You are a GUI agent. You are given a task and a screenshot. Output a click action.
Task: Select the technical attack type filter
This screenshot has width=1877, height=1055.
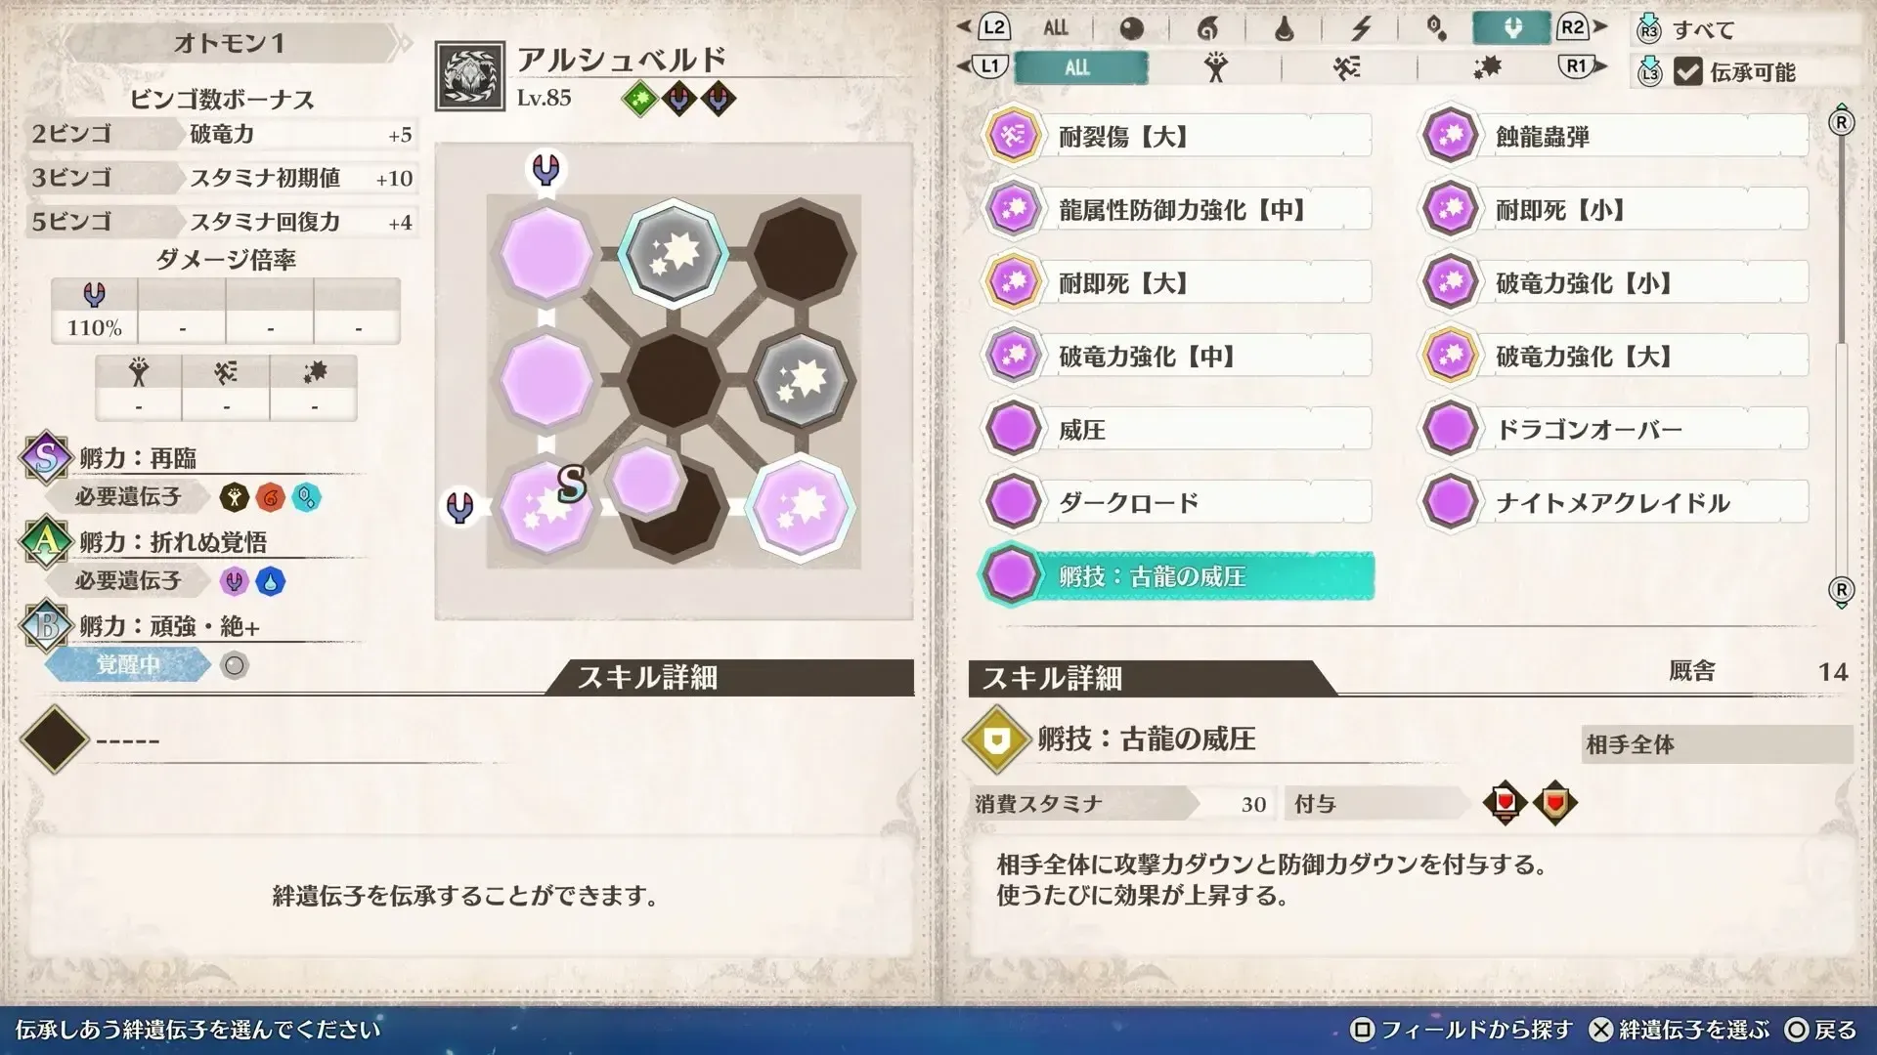(x=1487, y=67)
